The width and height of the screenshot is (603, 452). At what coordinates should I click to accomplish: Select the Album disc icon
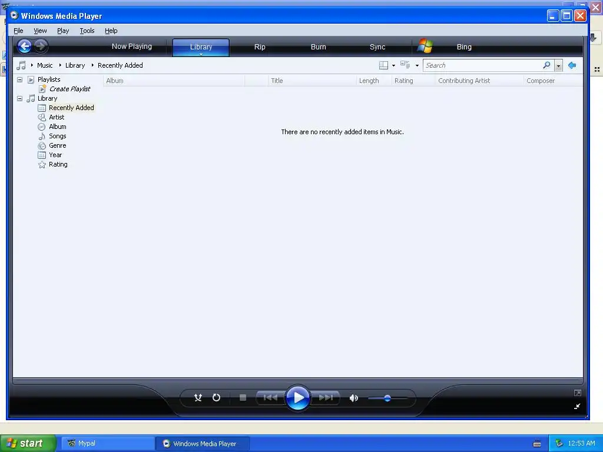[42, 127]
